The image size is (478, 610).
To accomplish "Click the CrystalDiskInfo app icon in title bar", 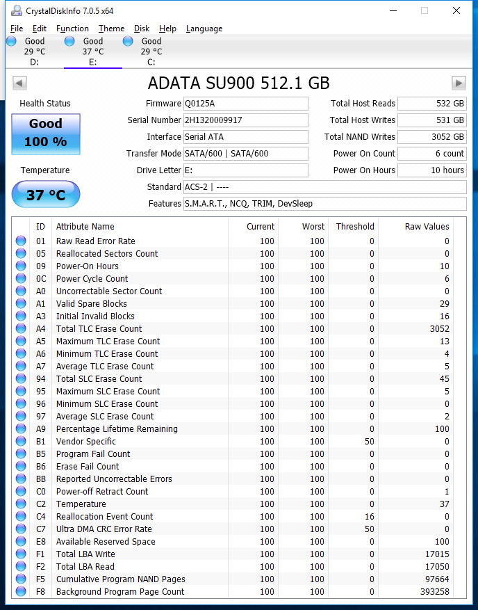I will (15, 10).
